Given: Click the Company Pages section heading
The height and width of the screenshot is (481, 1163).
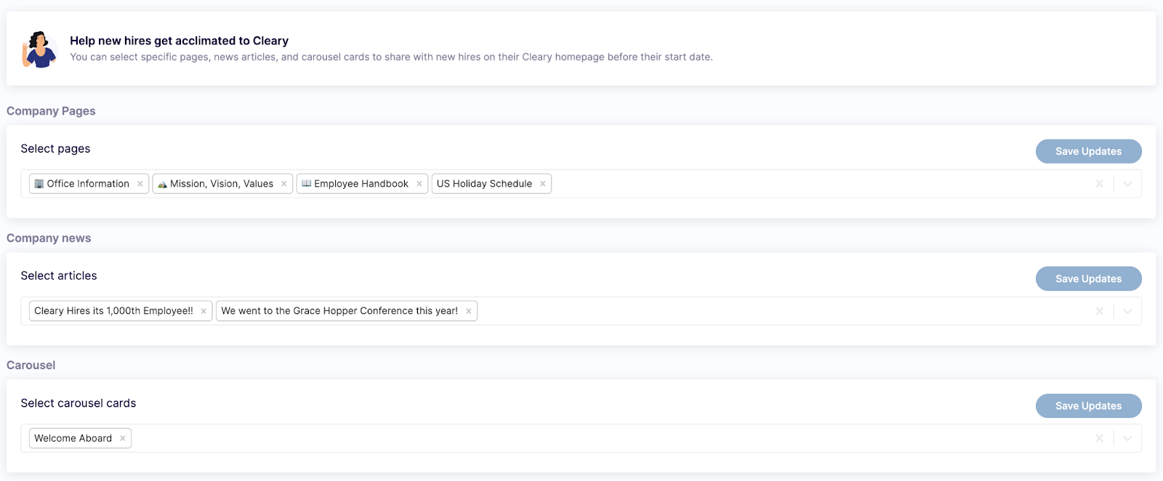Looking at the screenshot, I should [51, 111].
